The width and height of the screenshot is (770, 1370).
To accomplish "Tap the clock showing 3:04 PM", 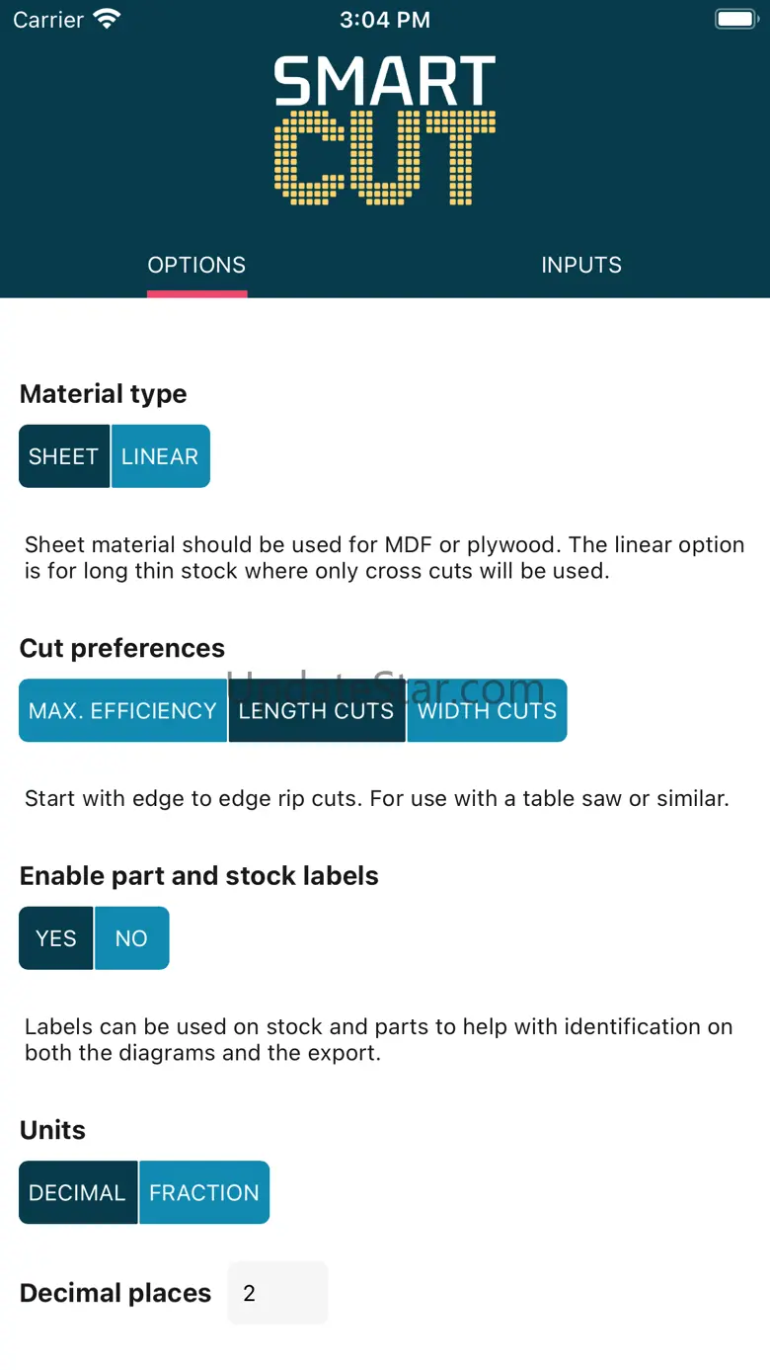I will point(385,20).
